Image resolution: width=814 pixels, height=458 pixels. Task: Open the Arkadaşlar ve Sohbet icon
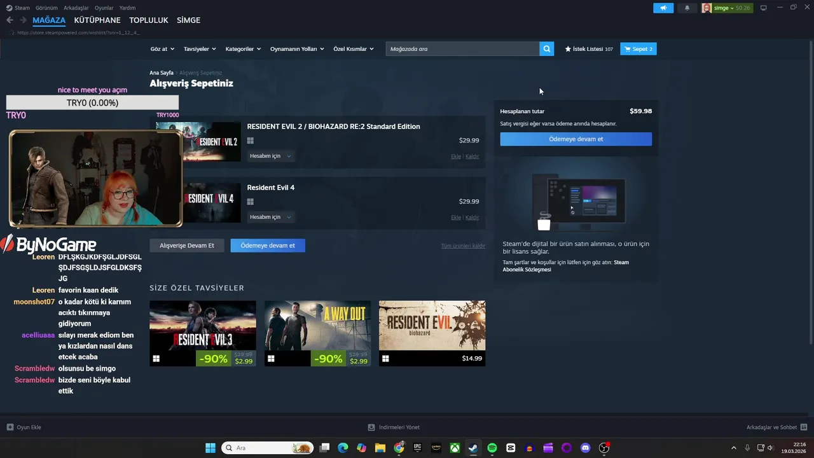[804, 427]
